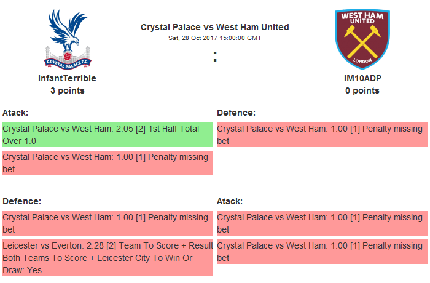This screenshot has height=283, width=430.
Task: Click the match date Sat, 28 Oct 2017
Action: [215, 38]
